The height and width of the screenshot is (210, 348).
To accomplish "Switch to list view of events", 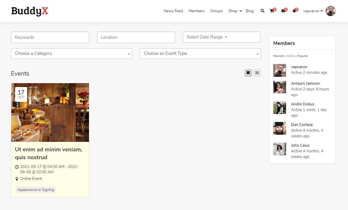I will pos(257,73).
